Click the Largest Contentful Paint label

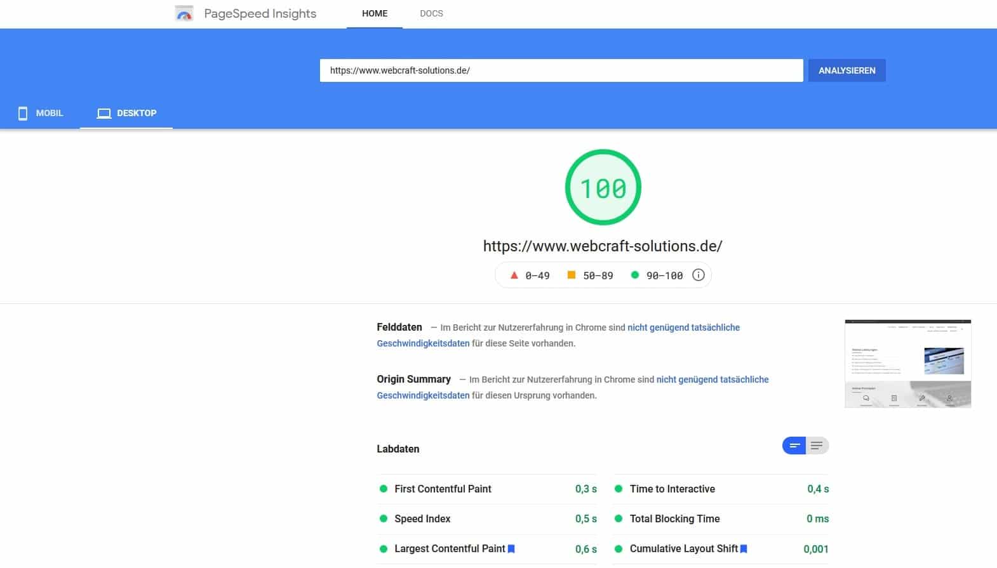[450, 549]
